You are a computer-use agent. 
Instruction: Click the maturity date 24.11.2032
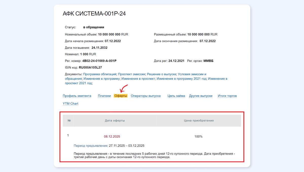point(100,48)
